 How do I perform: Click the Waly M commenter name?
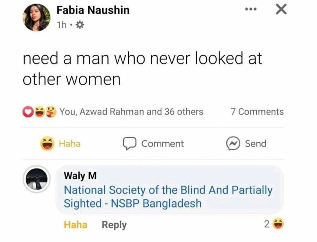pyautogui.click(x=80, y=175)
